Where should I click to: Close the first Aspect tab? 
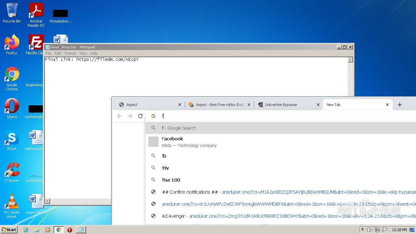click(180, 105)
